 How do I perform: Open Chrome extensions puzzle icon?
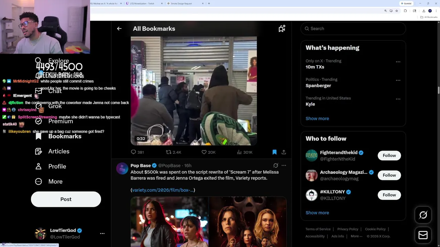coord(405,11)
